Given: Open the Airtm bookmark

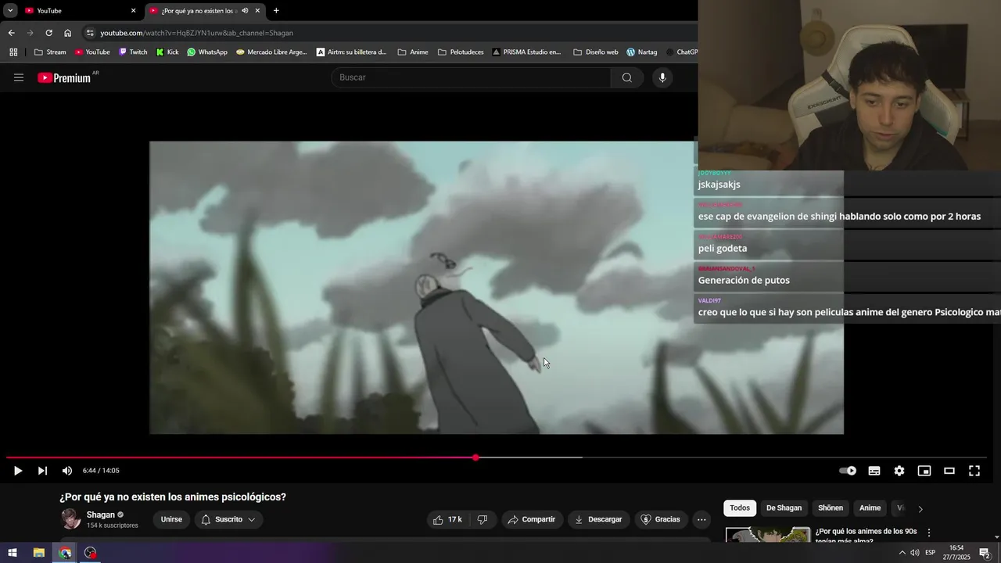Looking at the screenshot, I should 352,52.
